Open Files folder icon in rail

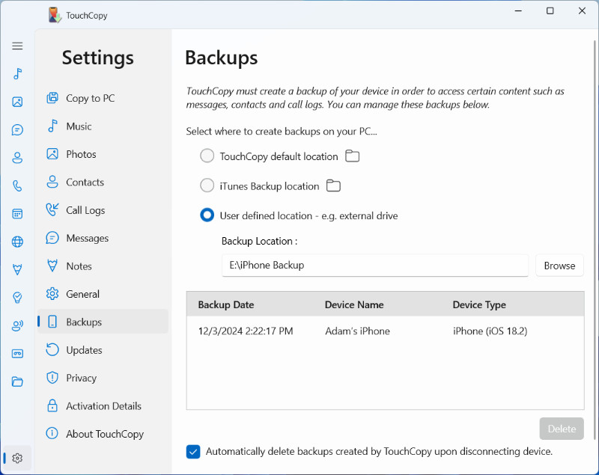[x=17, y=381]
